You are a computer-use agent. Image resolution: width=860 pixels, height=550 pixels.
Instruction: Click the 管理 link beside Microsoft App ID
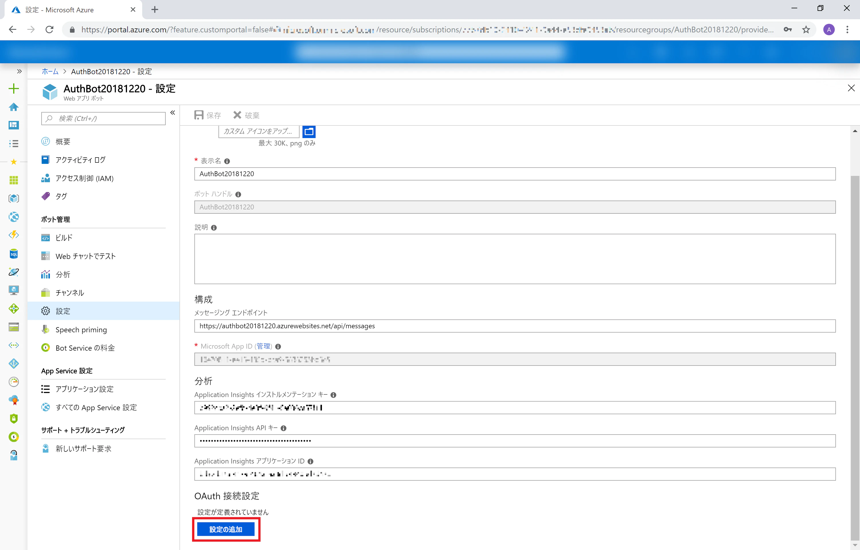point(264,346)
